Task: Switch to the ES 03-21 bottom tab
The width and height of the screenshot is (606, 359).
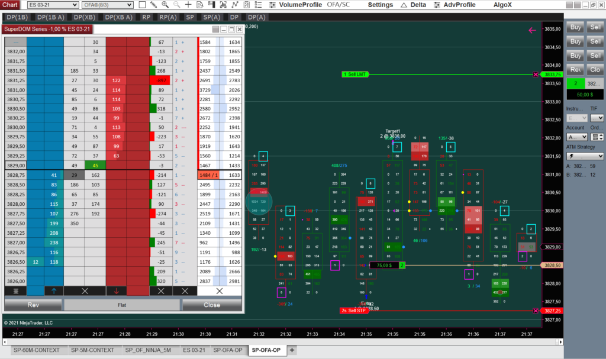Action: pos(194,350)
